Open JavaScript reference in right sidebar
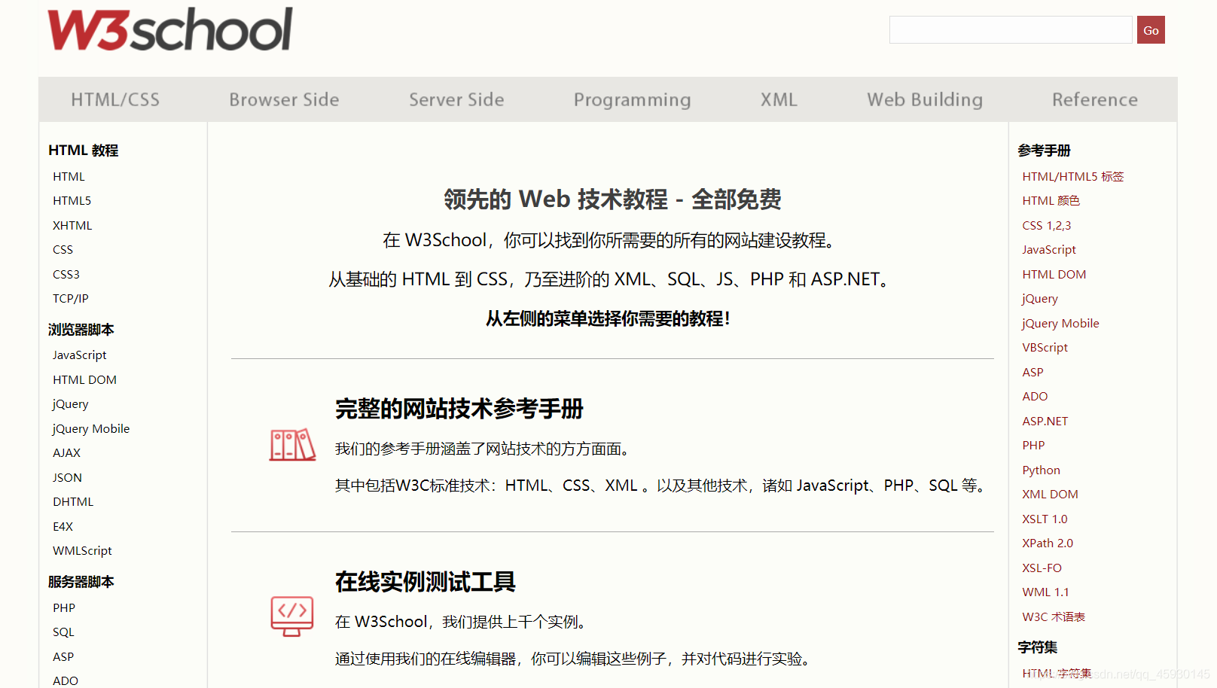 (1049, 250)
